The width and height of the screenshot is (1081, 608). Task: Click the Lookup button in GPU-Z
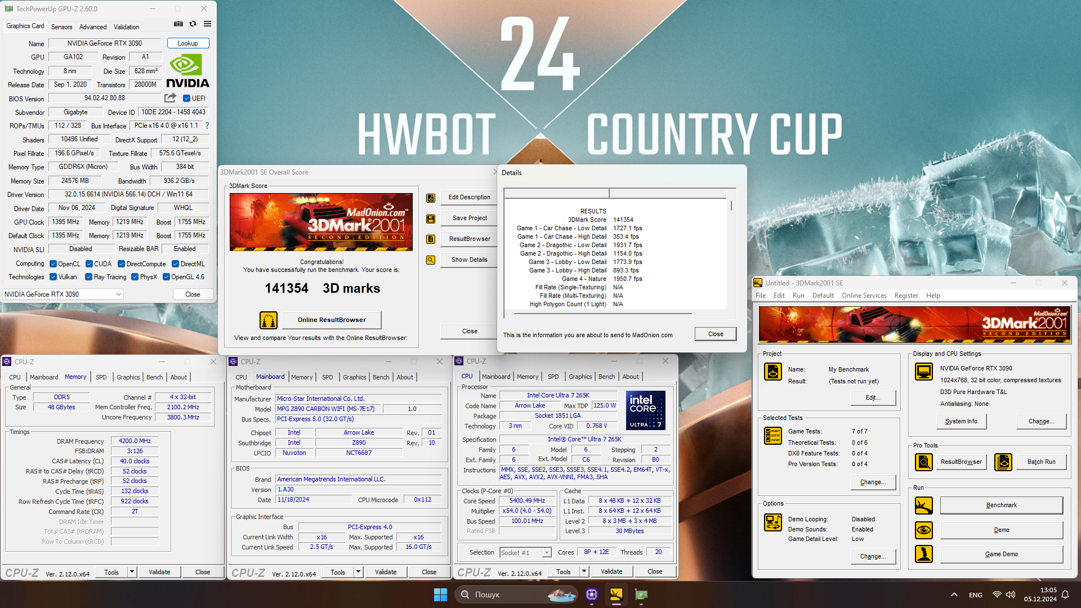point(187,43)
